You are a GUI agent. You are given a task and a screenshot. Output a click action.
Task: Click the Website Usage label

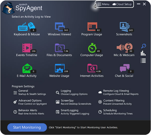pyautogui.click(x=59, y=76)
